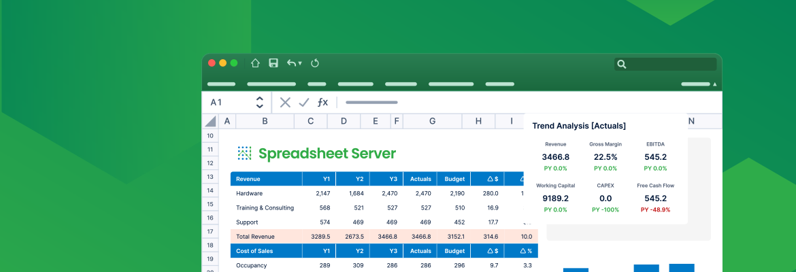
Task: Select row 10 header
Action: pyautogui.click(x=210, y=136)
